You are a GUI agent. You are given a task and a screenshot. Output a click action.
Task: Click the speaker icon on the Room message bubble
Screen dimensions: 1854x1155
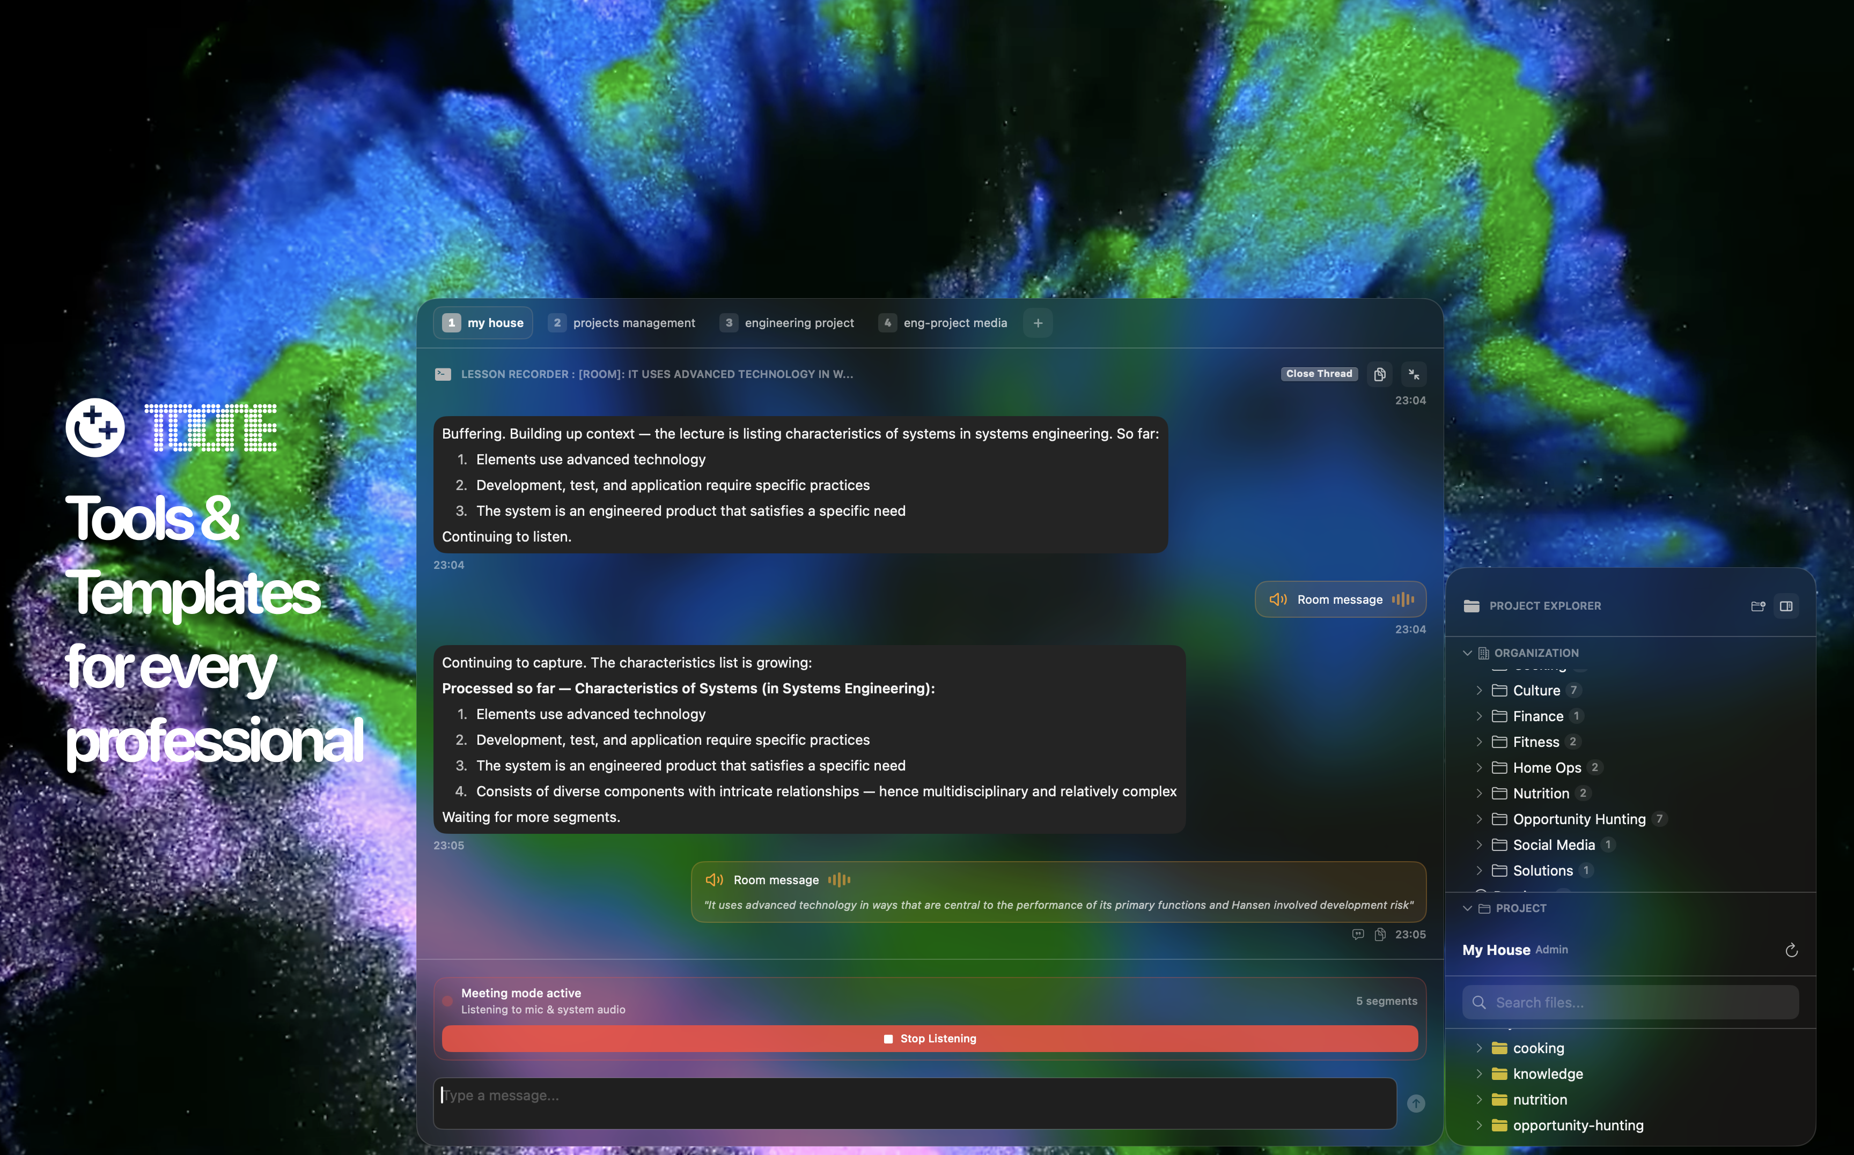1278,599
